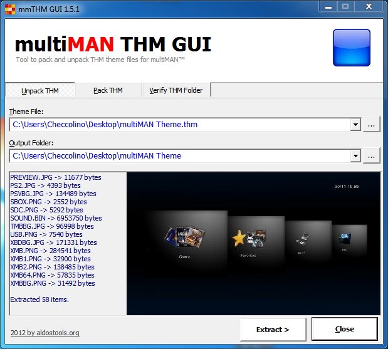Image resolution: width=388 pixels, height=349 pixels.
Task: Switch to the Unpack THM tab
Action: (x=40, y=91)
